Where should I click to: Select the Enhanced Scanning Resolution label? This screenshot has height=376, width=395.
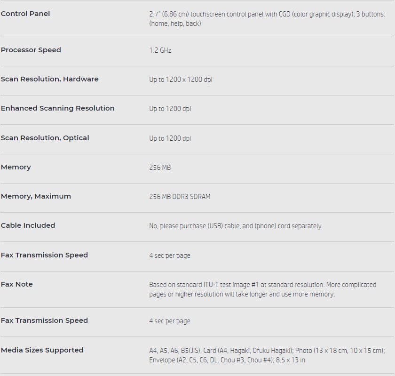click(x=58, y=108)
